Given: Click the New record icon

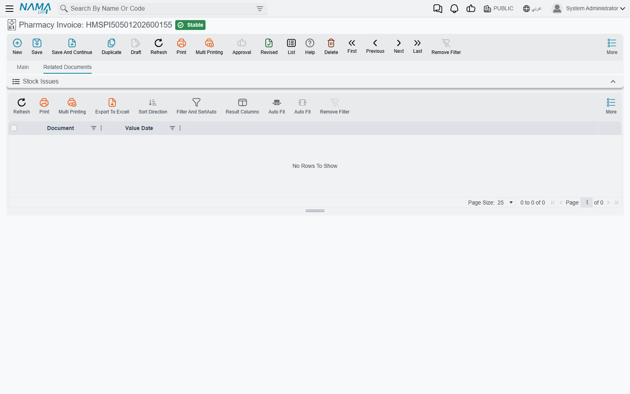Looking at the screenshot, I should click(17, 46).
